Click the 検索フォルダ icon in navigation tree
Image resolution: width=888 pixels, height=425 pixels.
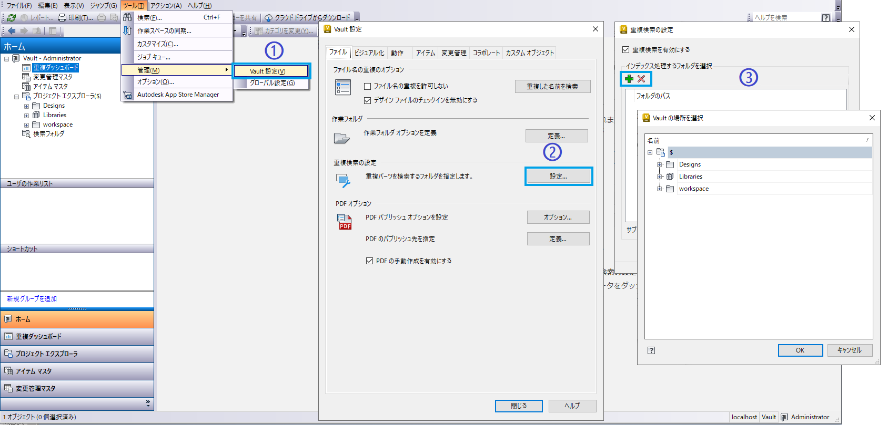point(26,134)
